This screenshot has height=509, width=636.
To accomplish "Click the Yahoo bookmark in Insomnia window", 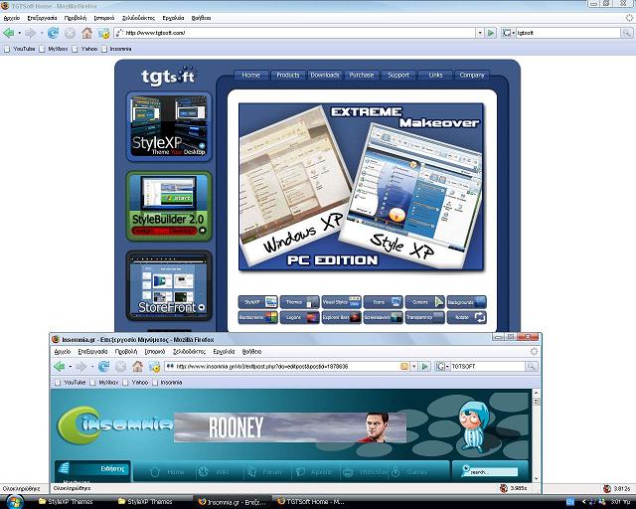I will pyautogui.click(x=135, y=383).
